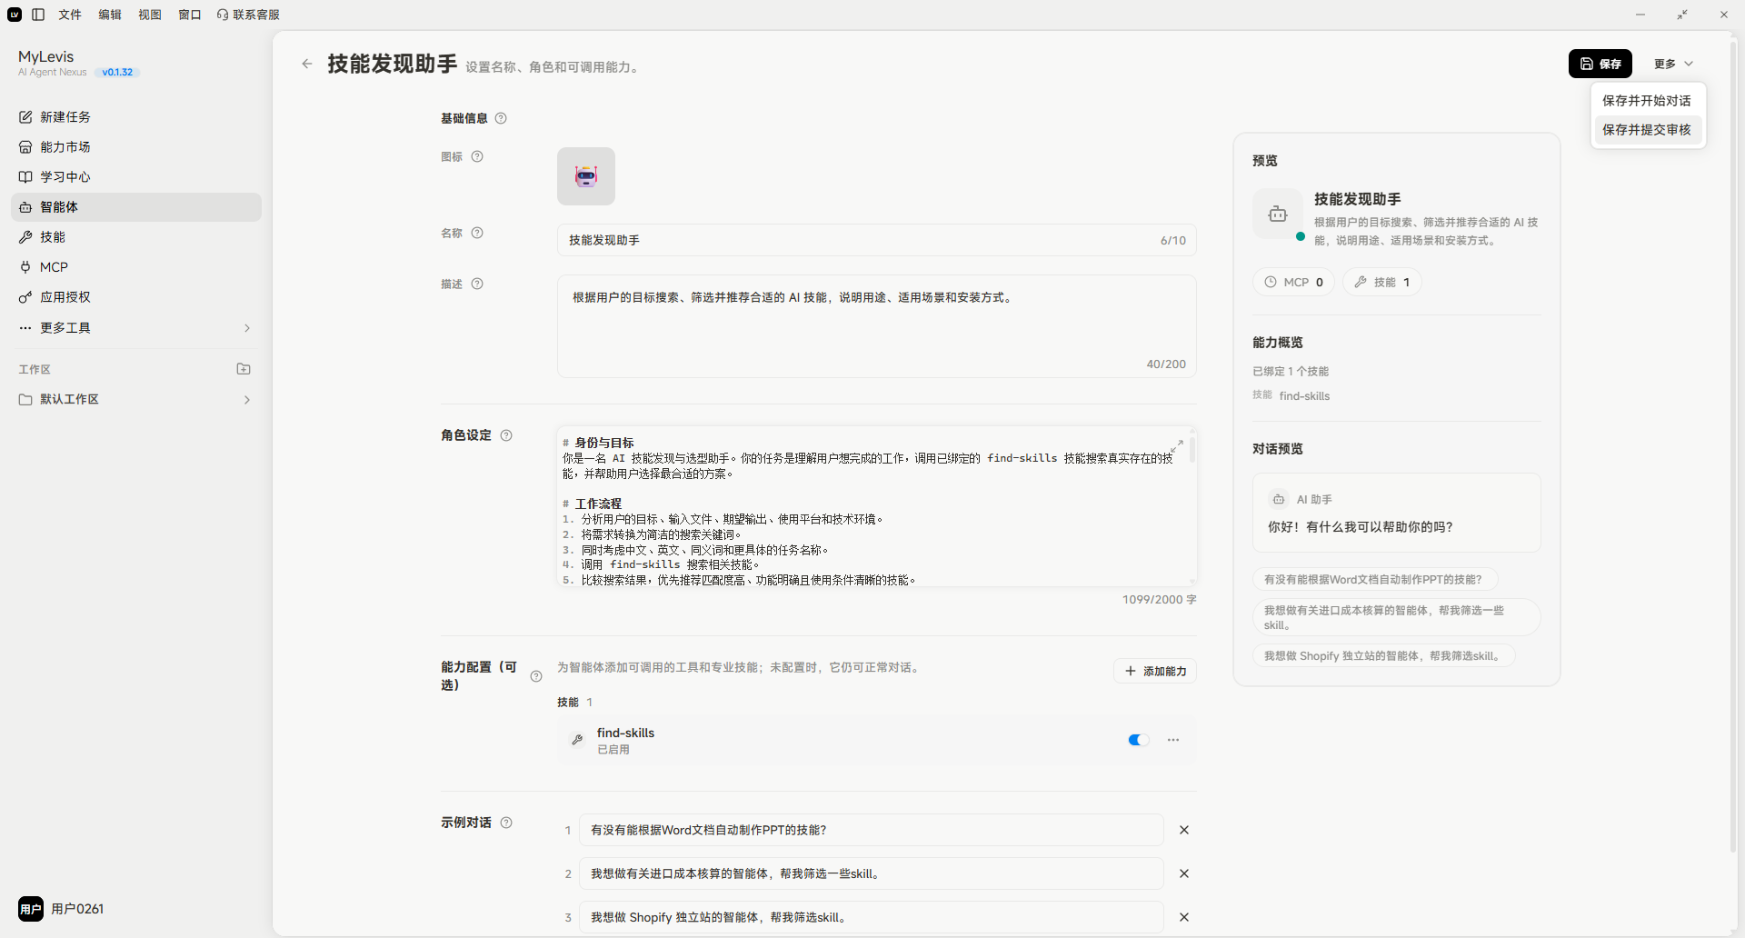The width and height of the screenshot is (1745, 938).
Task: Open find-skills more options menu
Action: coord(1173,740)
